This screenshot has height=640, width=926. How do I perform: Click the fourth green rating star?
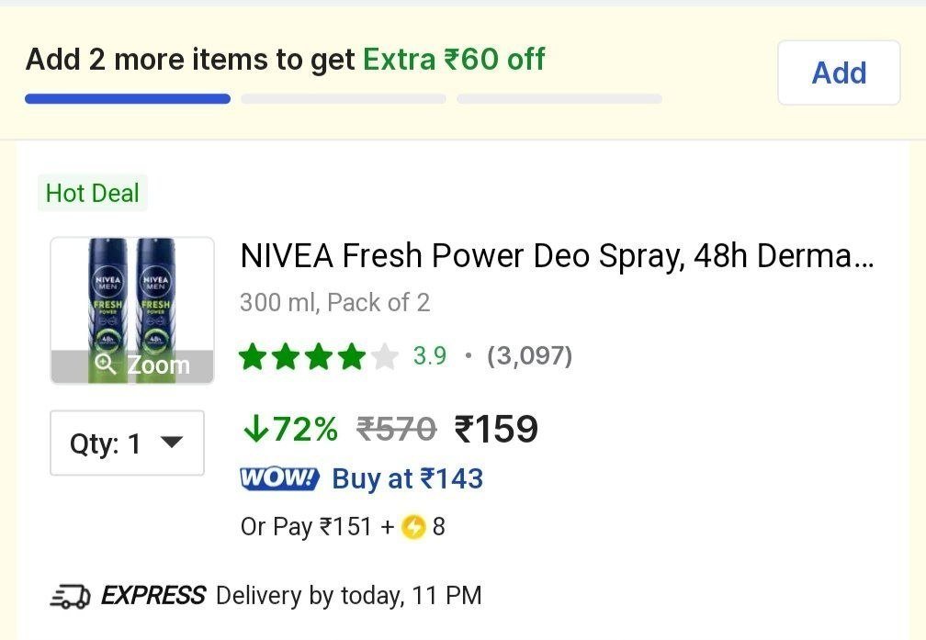354,356
